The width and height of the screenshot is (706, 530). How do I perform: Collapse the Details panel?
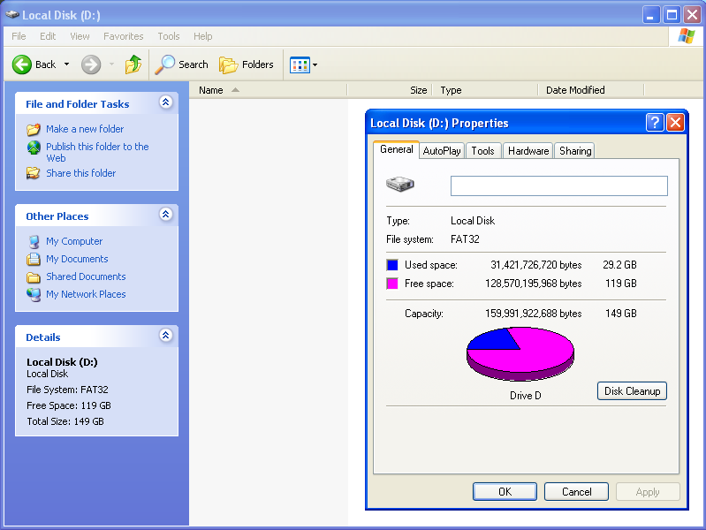pyautogui.click(x=165, y=337)
